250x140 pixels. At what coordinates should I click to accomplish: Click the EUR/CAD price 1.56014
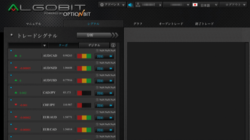[x=67, y=129]
